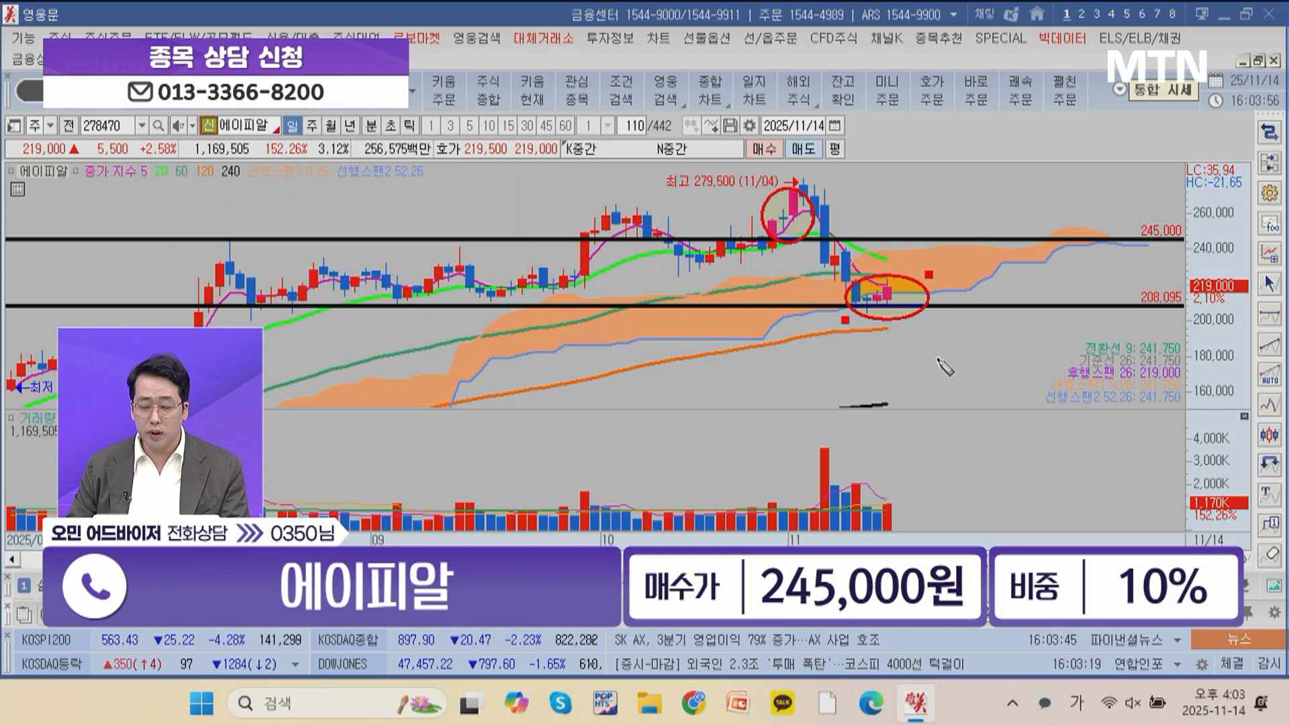This screenshot has height=725, width=1289.
Task: Activate the 매도 (sell) mode button
Action: [804, 149]
